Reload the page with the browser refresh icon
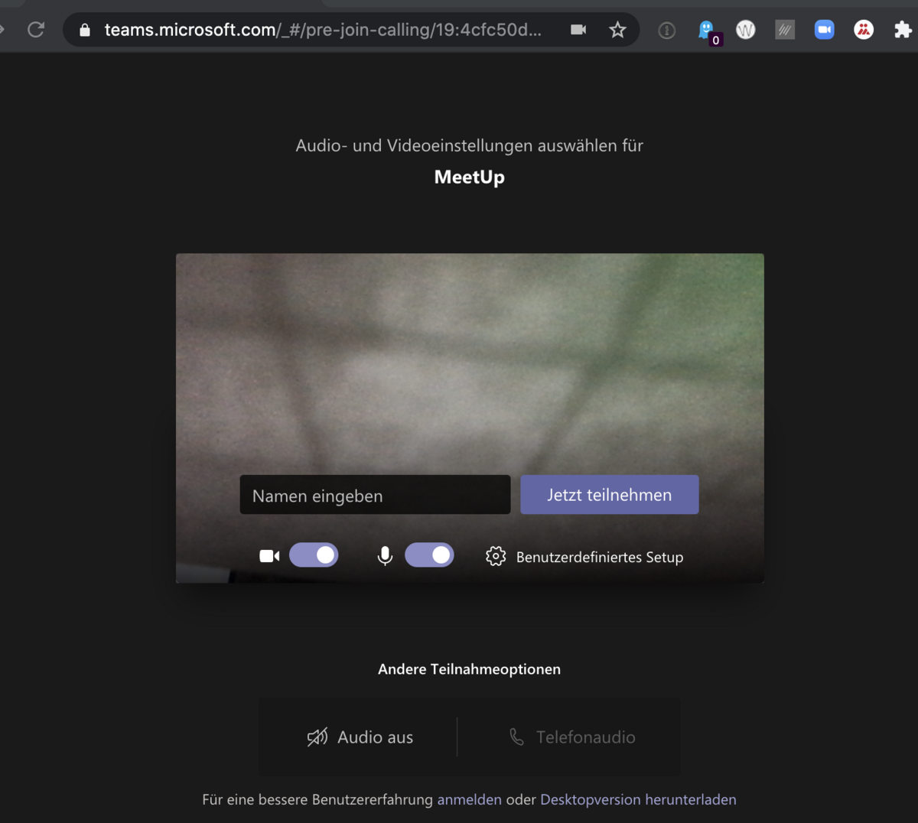Screen dimensions: 918x823 point(35,30)
